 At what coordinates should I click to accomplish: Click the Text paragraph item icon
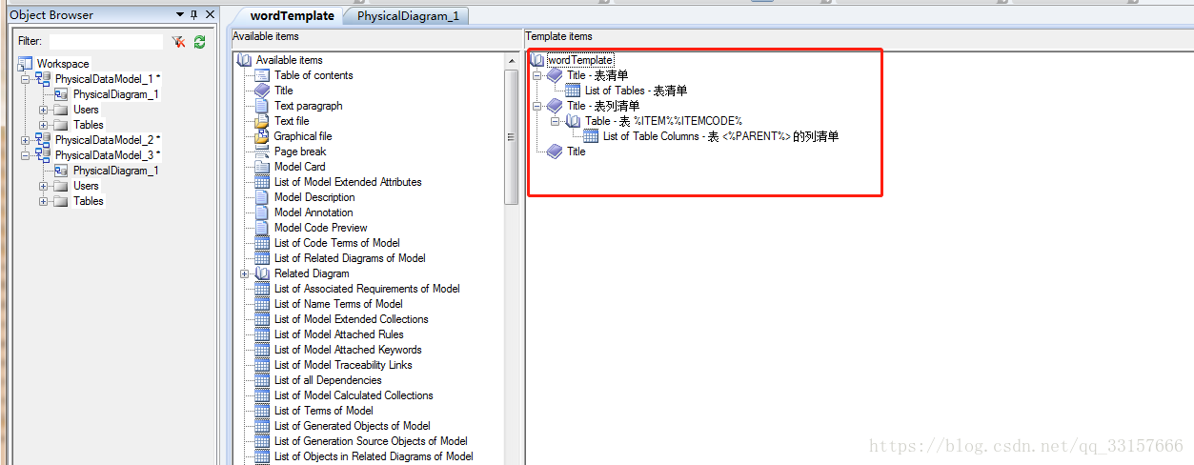coord(262,106)
